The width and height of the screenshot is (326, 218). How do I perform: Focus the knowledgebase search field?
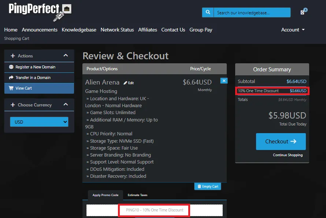coord(252,12)
